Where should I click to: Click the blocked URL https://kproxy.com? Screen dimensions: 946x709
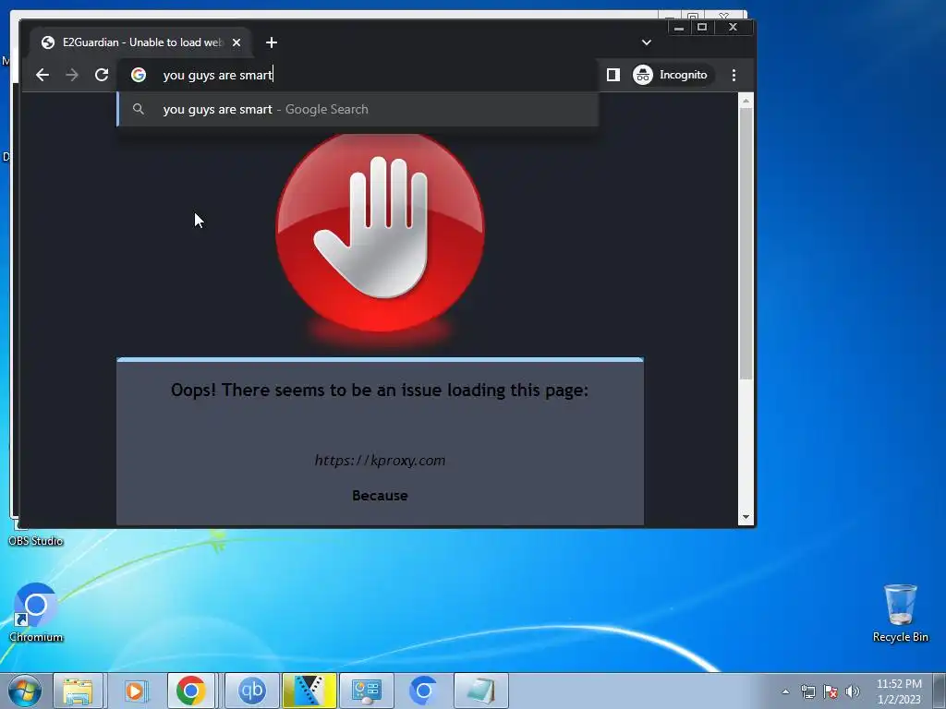pyautogui.click(x=380, y=460)
